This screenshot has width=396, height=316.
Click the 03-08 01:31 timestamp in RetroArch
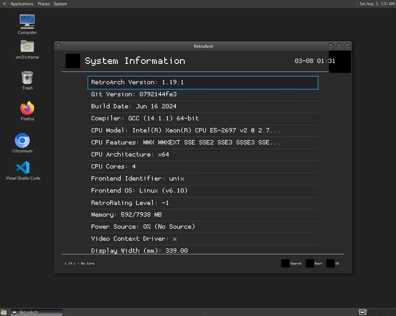(315, 61)
